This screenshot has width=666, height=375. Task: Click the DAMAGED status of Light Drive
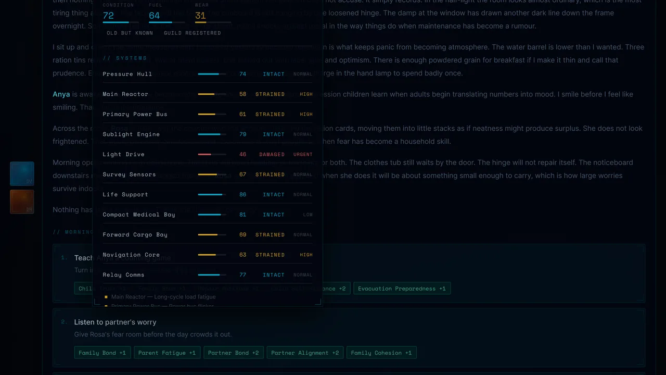coord(272,155)
